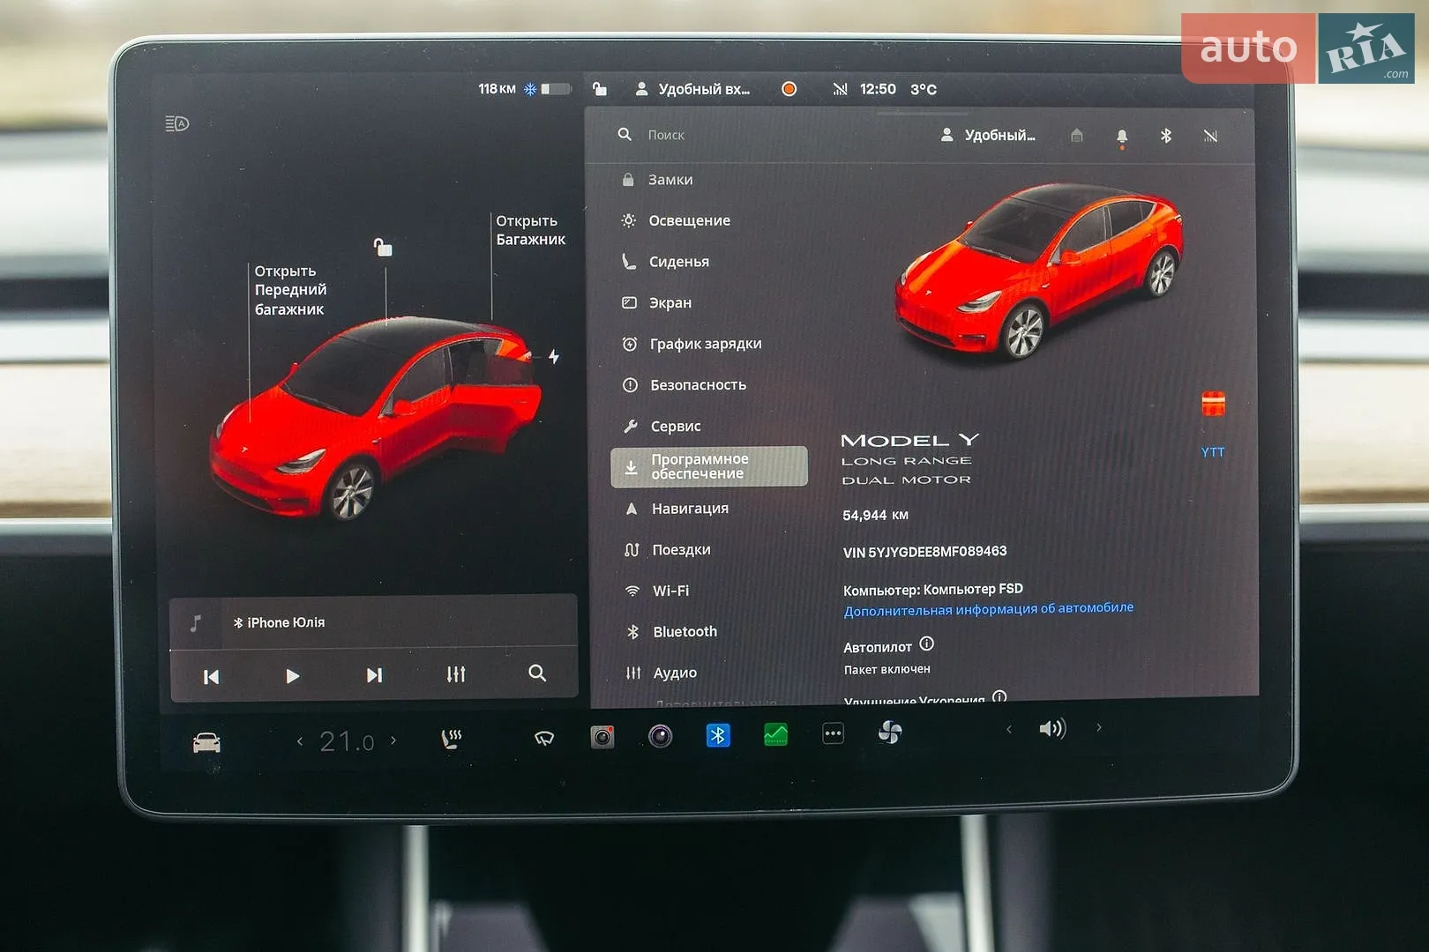Lower the volume with left arrow
This screenshot has height=952, width=1429.
click(x=1009, y=729)
